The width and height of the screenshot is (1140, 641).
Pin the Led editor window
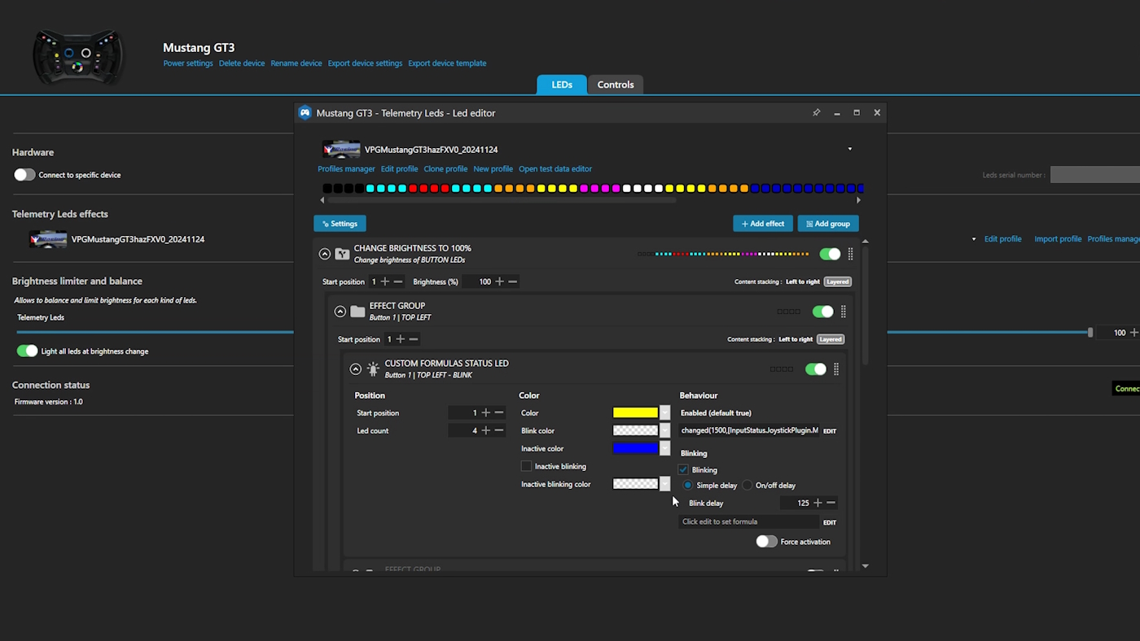[816, 113]
